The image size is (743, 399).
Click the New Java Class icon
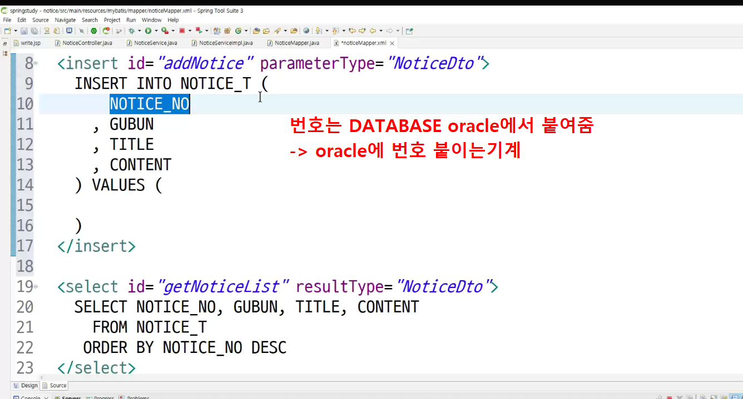pos(238,31)
